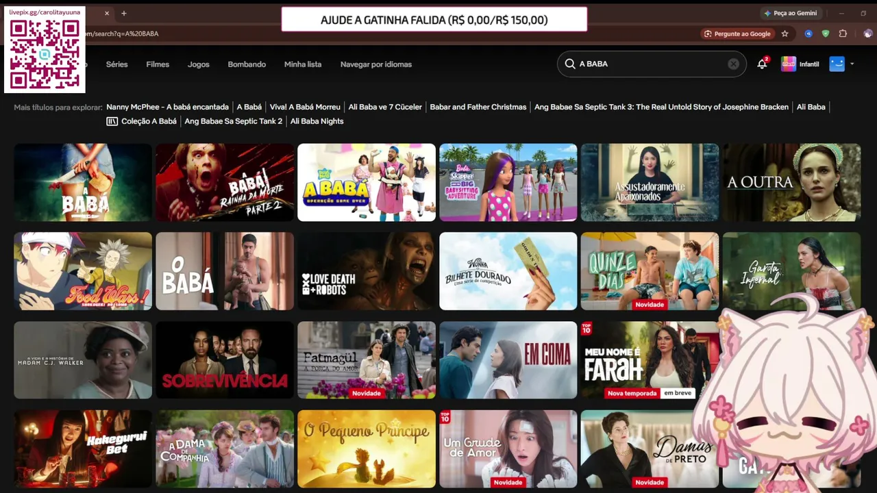Open A Dama de Companhia card

(x=225, y=449)
